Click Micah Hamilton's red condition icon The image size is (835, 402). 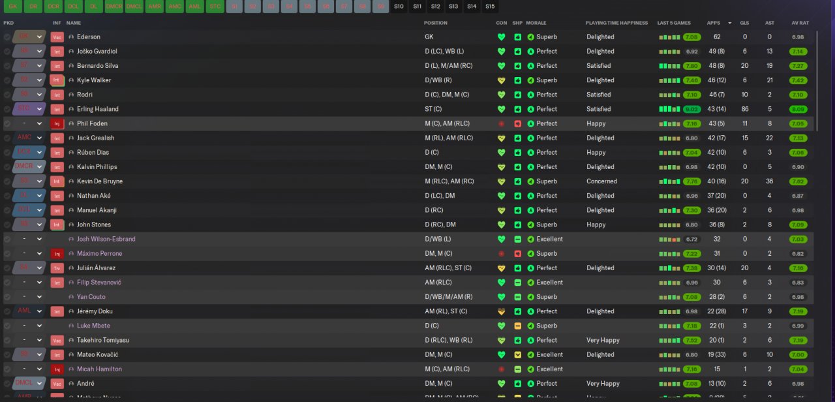[x=501, y=369]
